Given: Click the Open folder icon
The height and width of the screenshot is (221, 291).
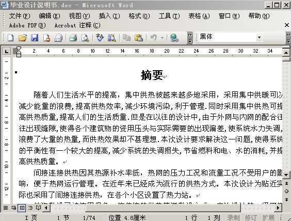Looking at the screenshot, I should (23, 38).
